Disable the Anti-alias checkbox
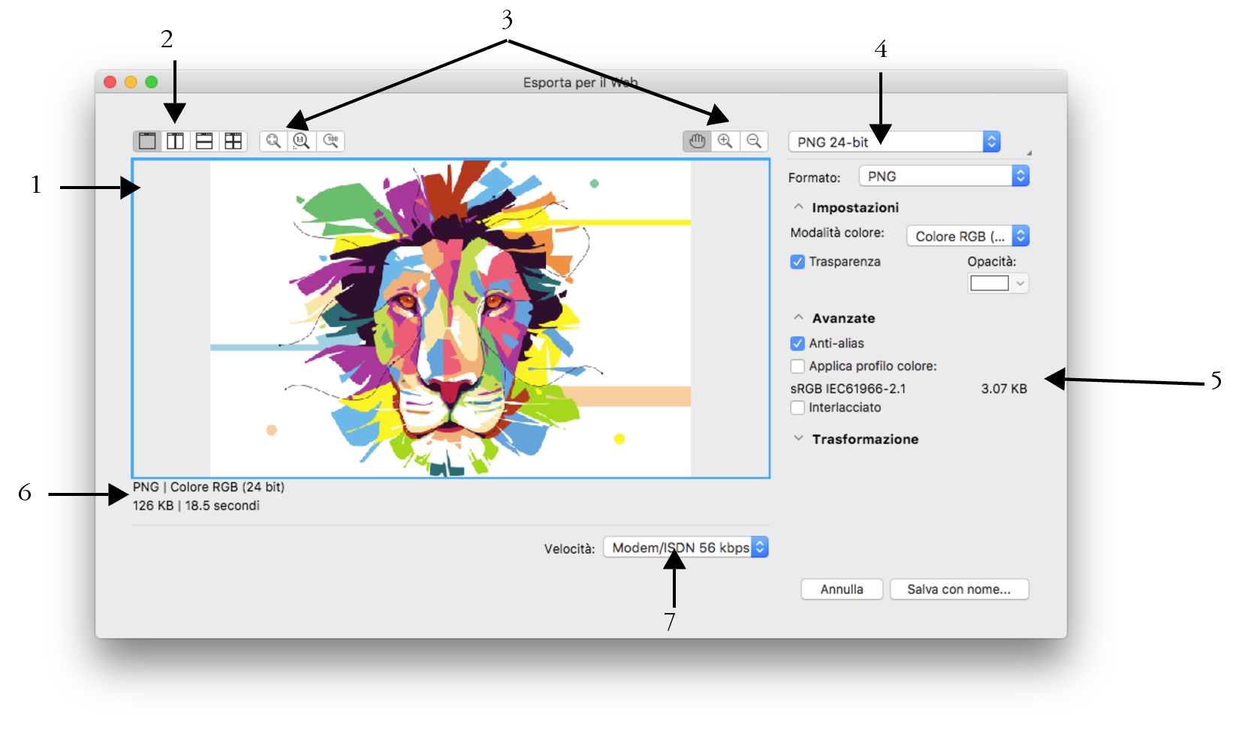The image size is (1245, 745). coord(797,344)
